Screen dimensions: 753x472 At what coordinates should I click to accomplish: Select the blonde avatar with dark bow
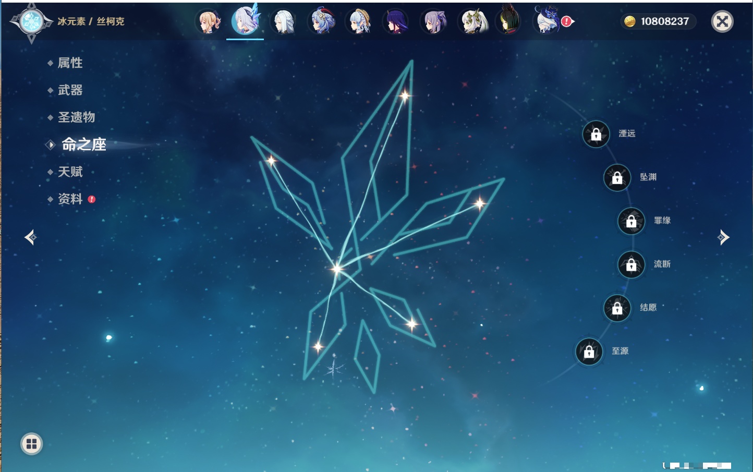[208, 21]
